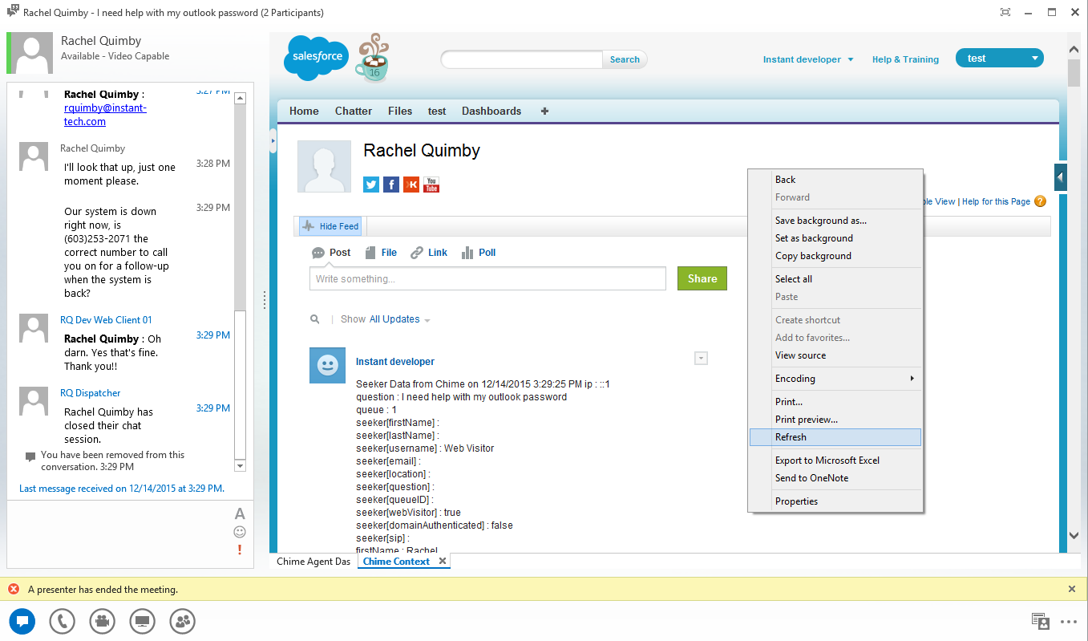Start video with camera icon
This screenshot has width=1088, height=641.
click(x=103, y=621)
